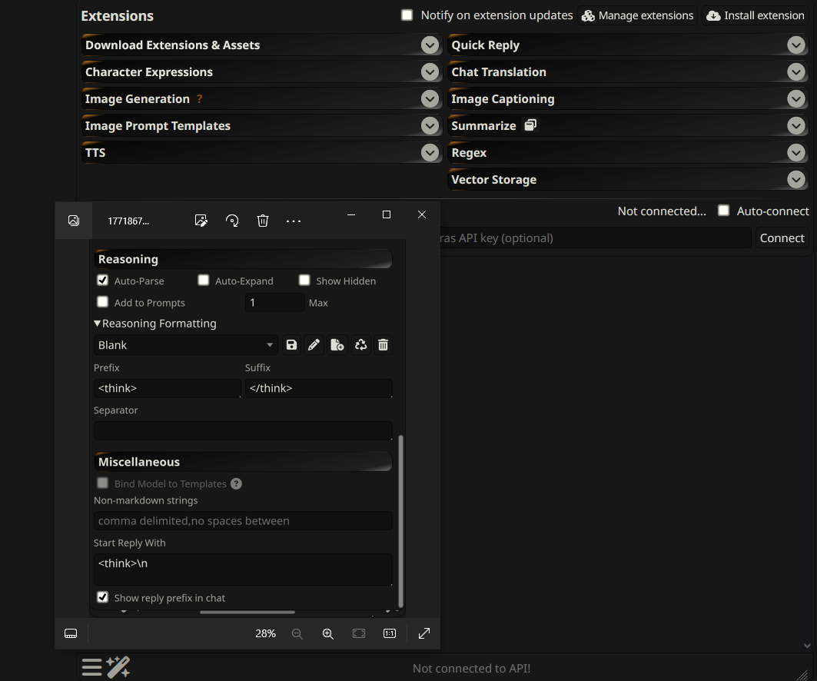Expand the TTS section
The image size is (817, 681).
pos(430,153)
